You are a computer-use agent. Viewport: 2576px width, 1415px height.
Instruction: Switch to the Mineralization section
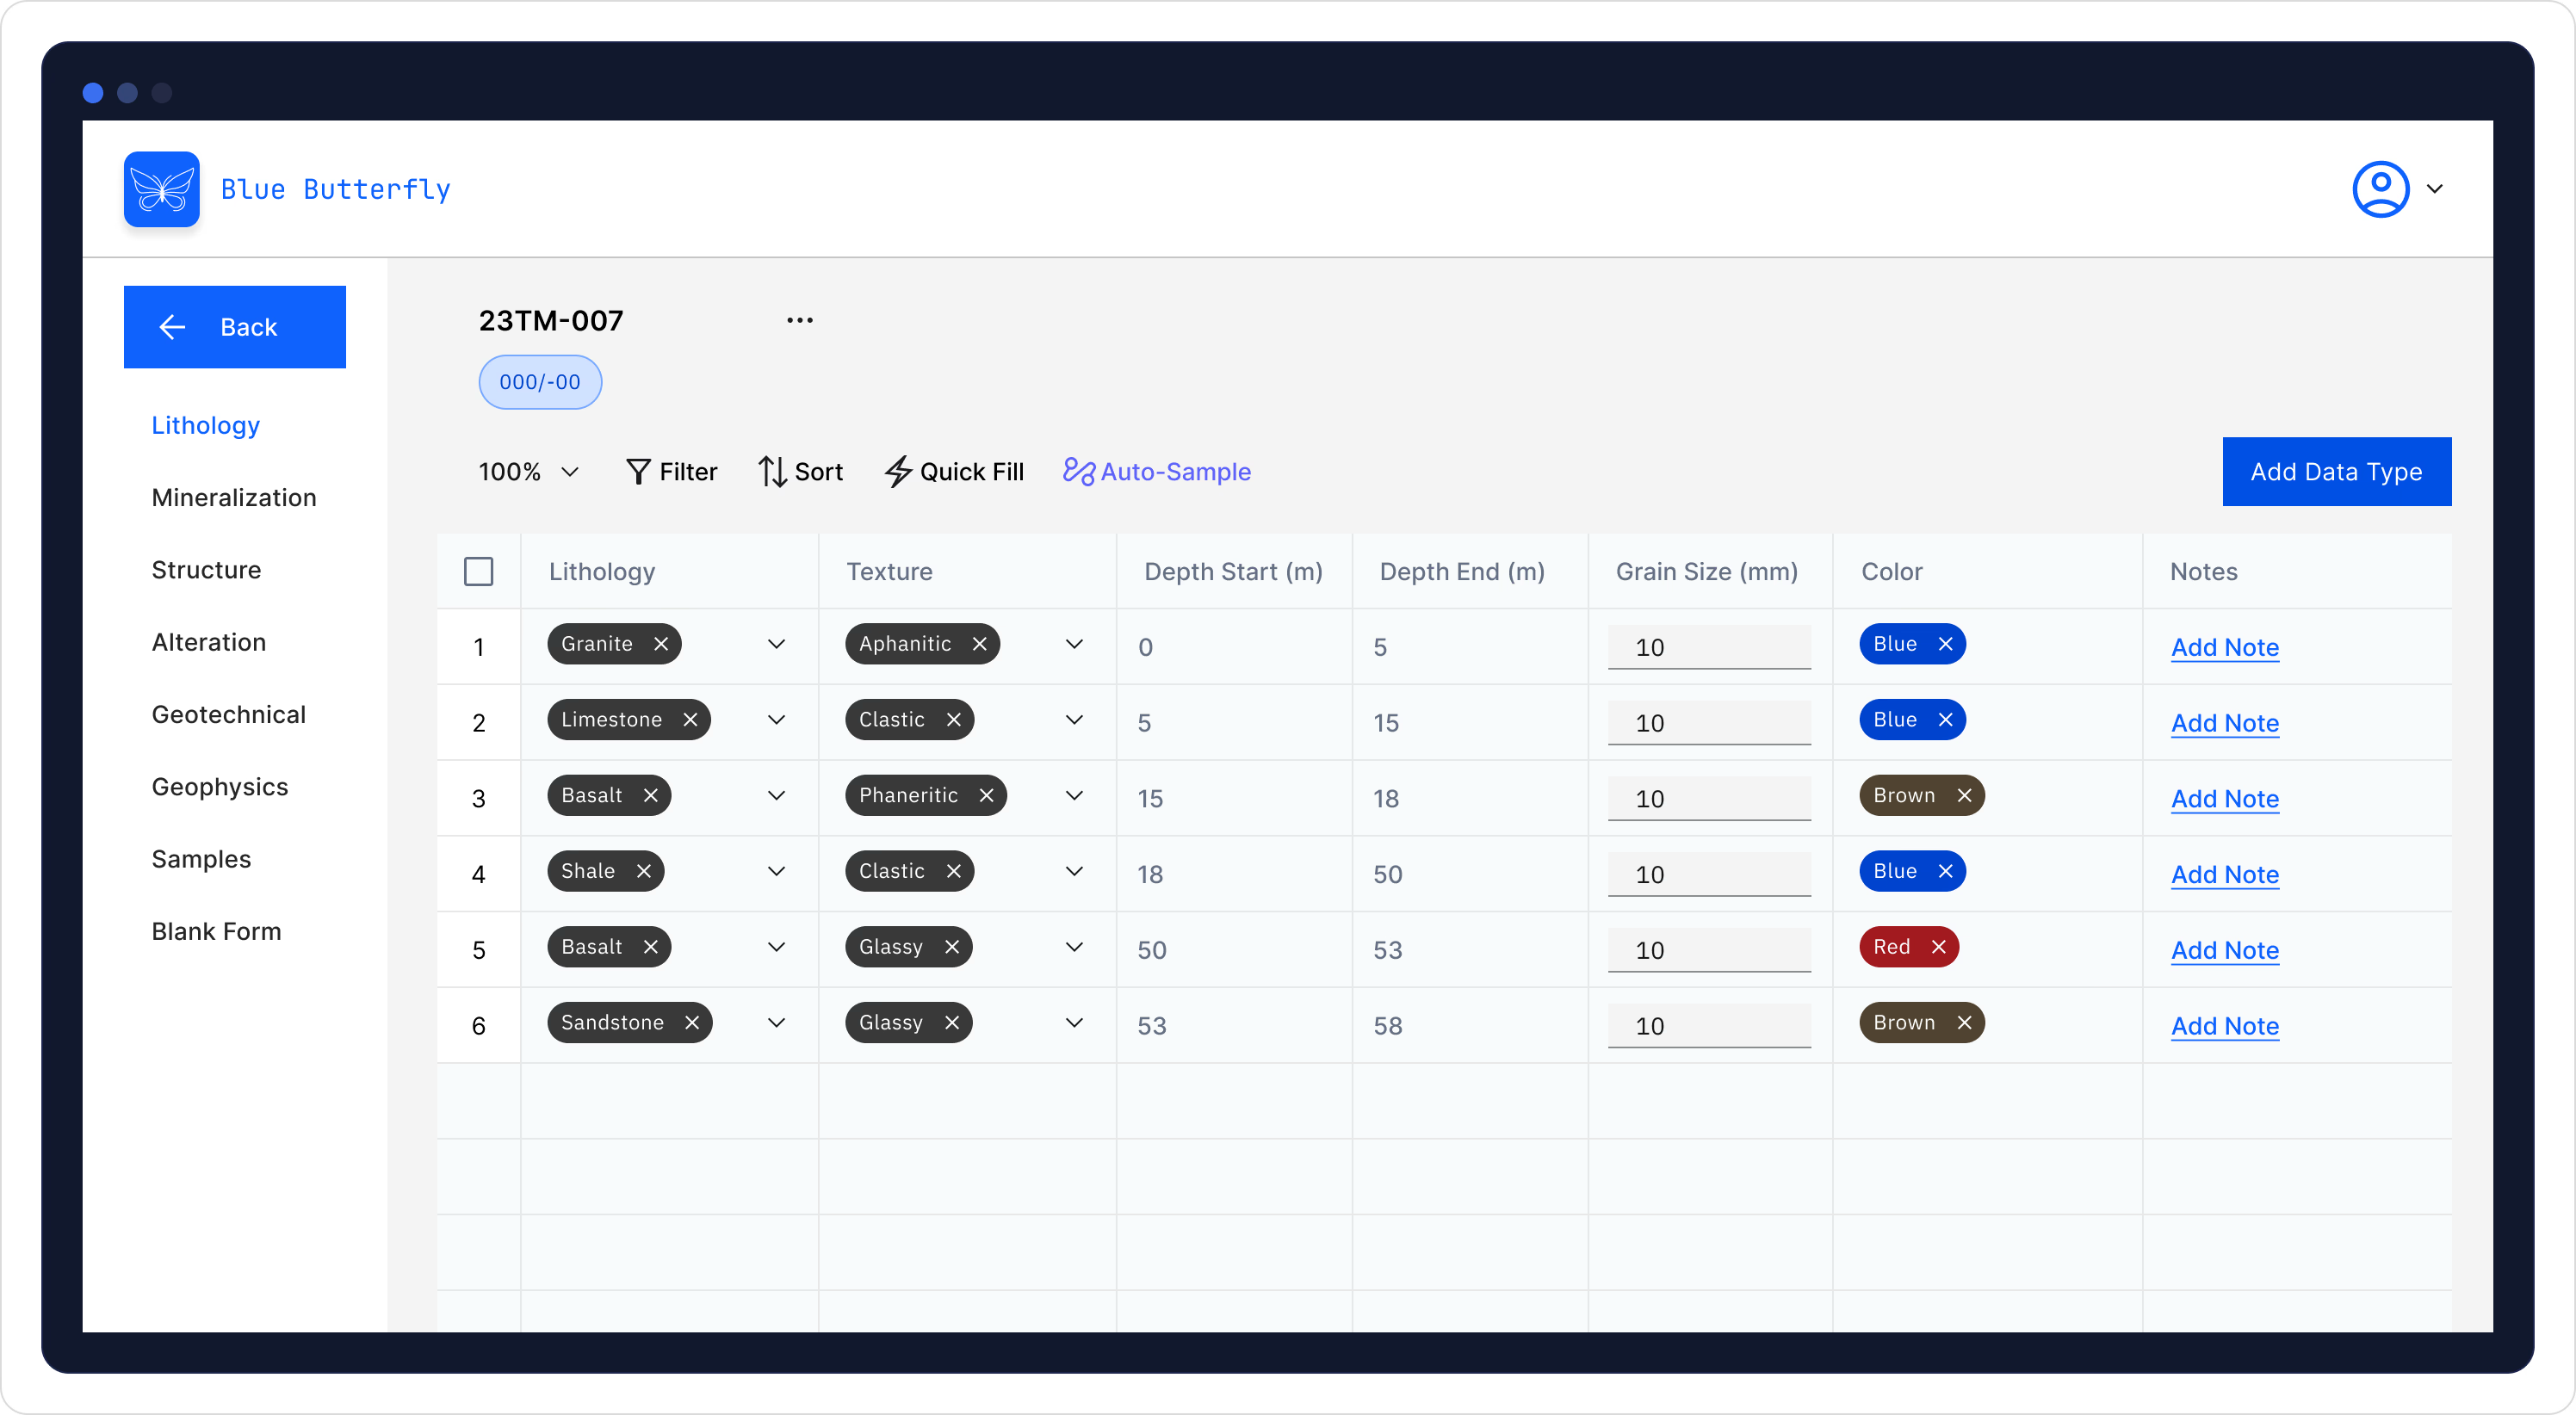(234, 497)
